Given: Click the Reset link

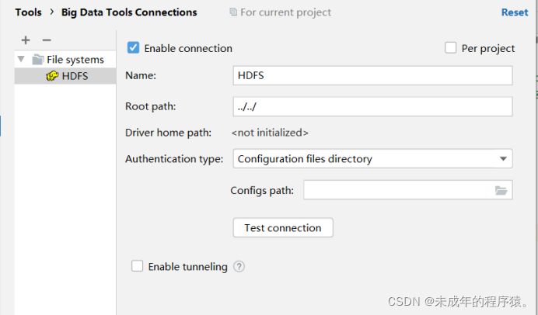Looking at the screenshot, I should (514, 12).
